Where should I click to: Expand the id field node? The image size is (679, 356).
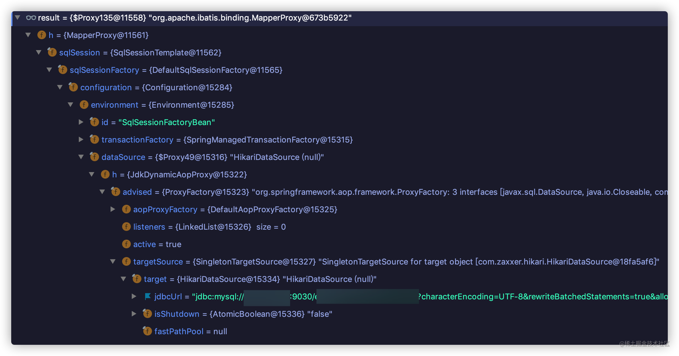tap(81, 122)
